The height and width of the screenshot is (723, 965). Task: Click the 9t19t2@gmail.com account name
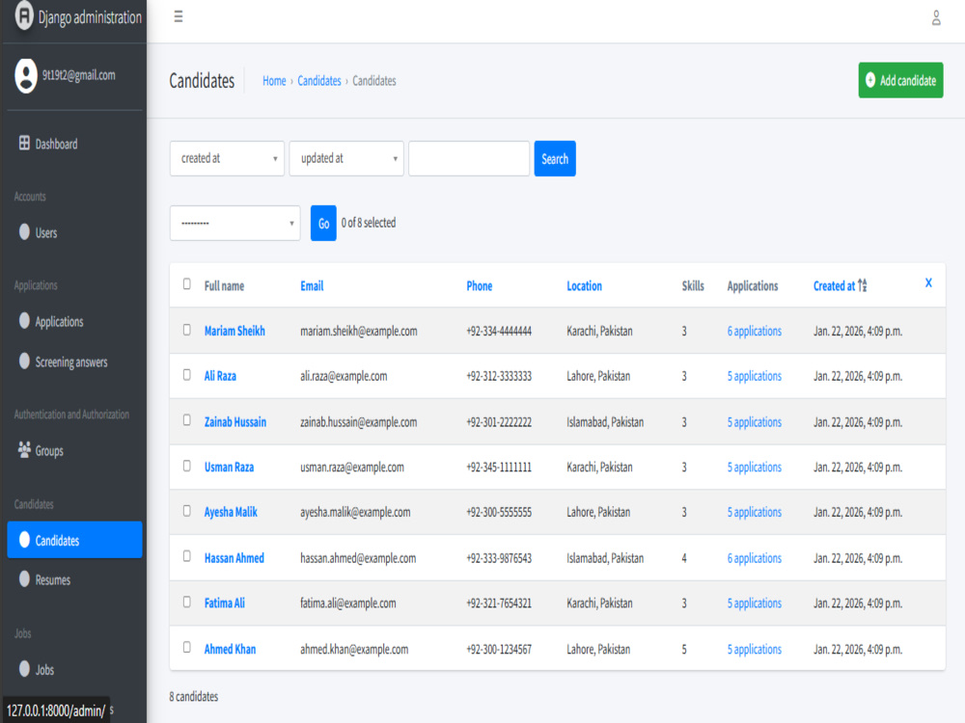click(78, 75)
